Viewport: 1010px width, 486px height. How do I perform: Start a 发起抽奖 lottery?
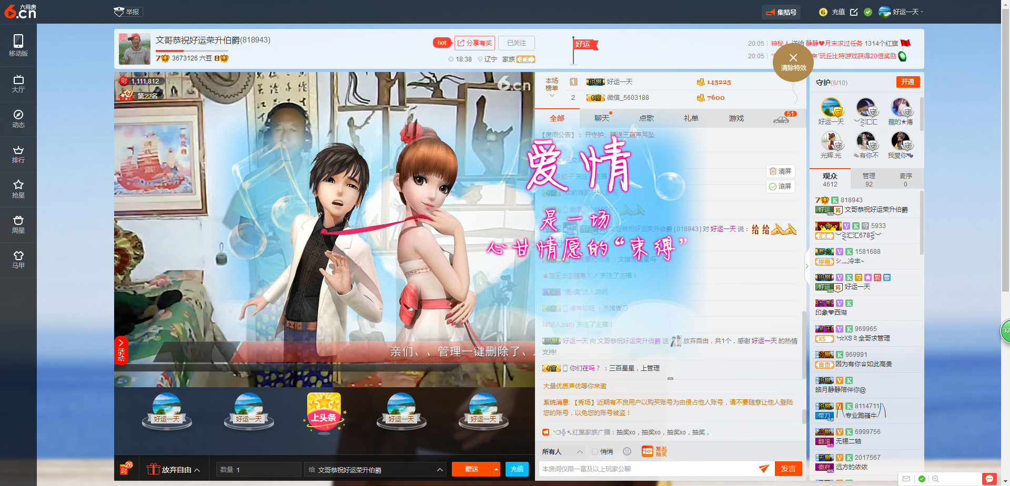click(x=654, y=451)
